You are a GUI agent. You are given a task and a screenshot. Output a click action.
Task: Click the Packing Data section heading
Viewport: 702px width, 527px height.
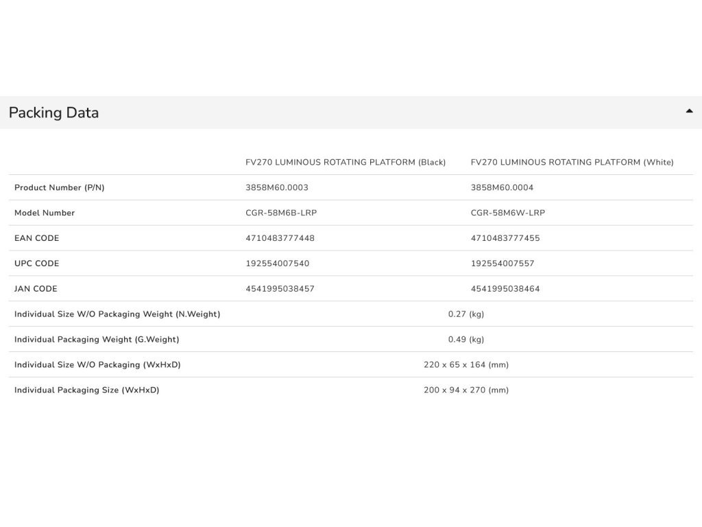click(x=53, y=113)
